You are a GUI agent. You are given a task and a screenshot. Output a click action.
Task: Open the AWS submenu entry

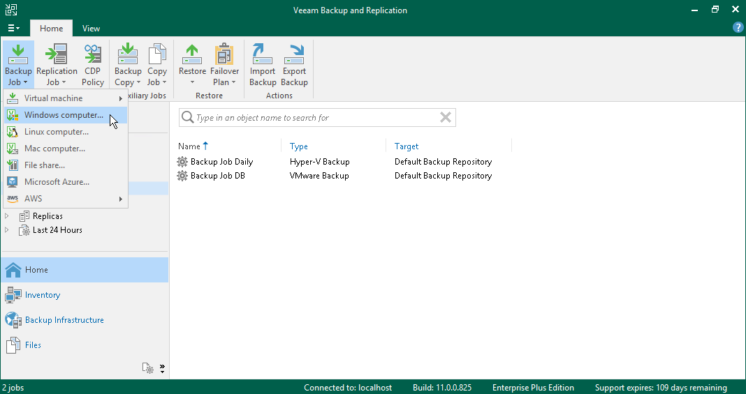pos(65,199)
